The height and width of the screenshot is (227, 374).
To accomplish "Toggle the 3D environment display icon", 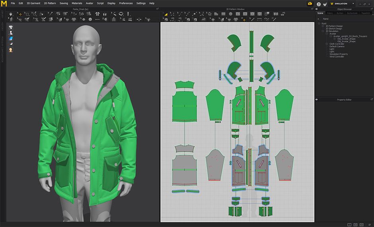I will click(x=11, y=44).
